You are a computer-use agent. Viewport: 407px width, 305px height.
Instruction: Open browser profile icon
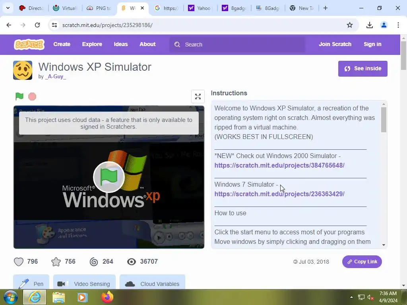coord(384,25)
